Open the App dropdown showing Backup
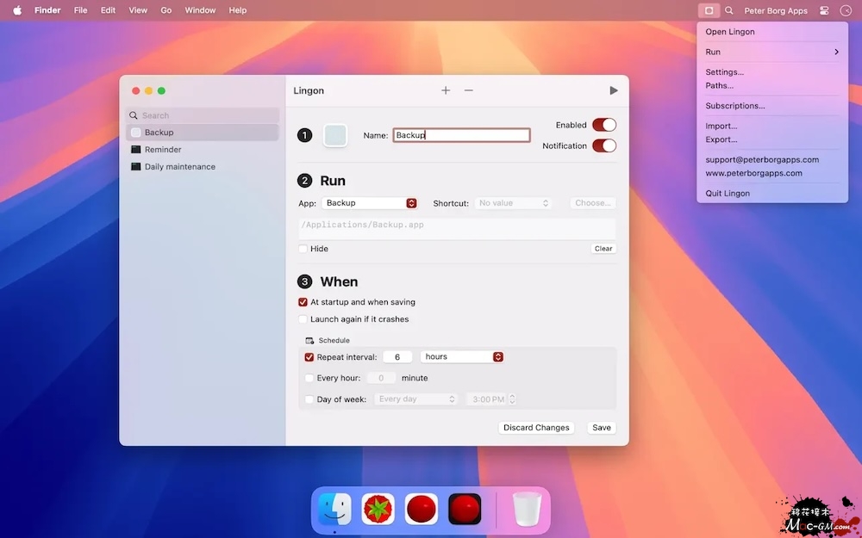 click(x=370, y=203)
